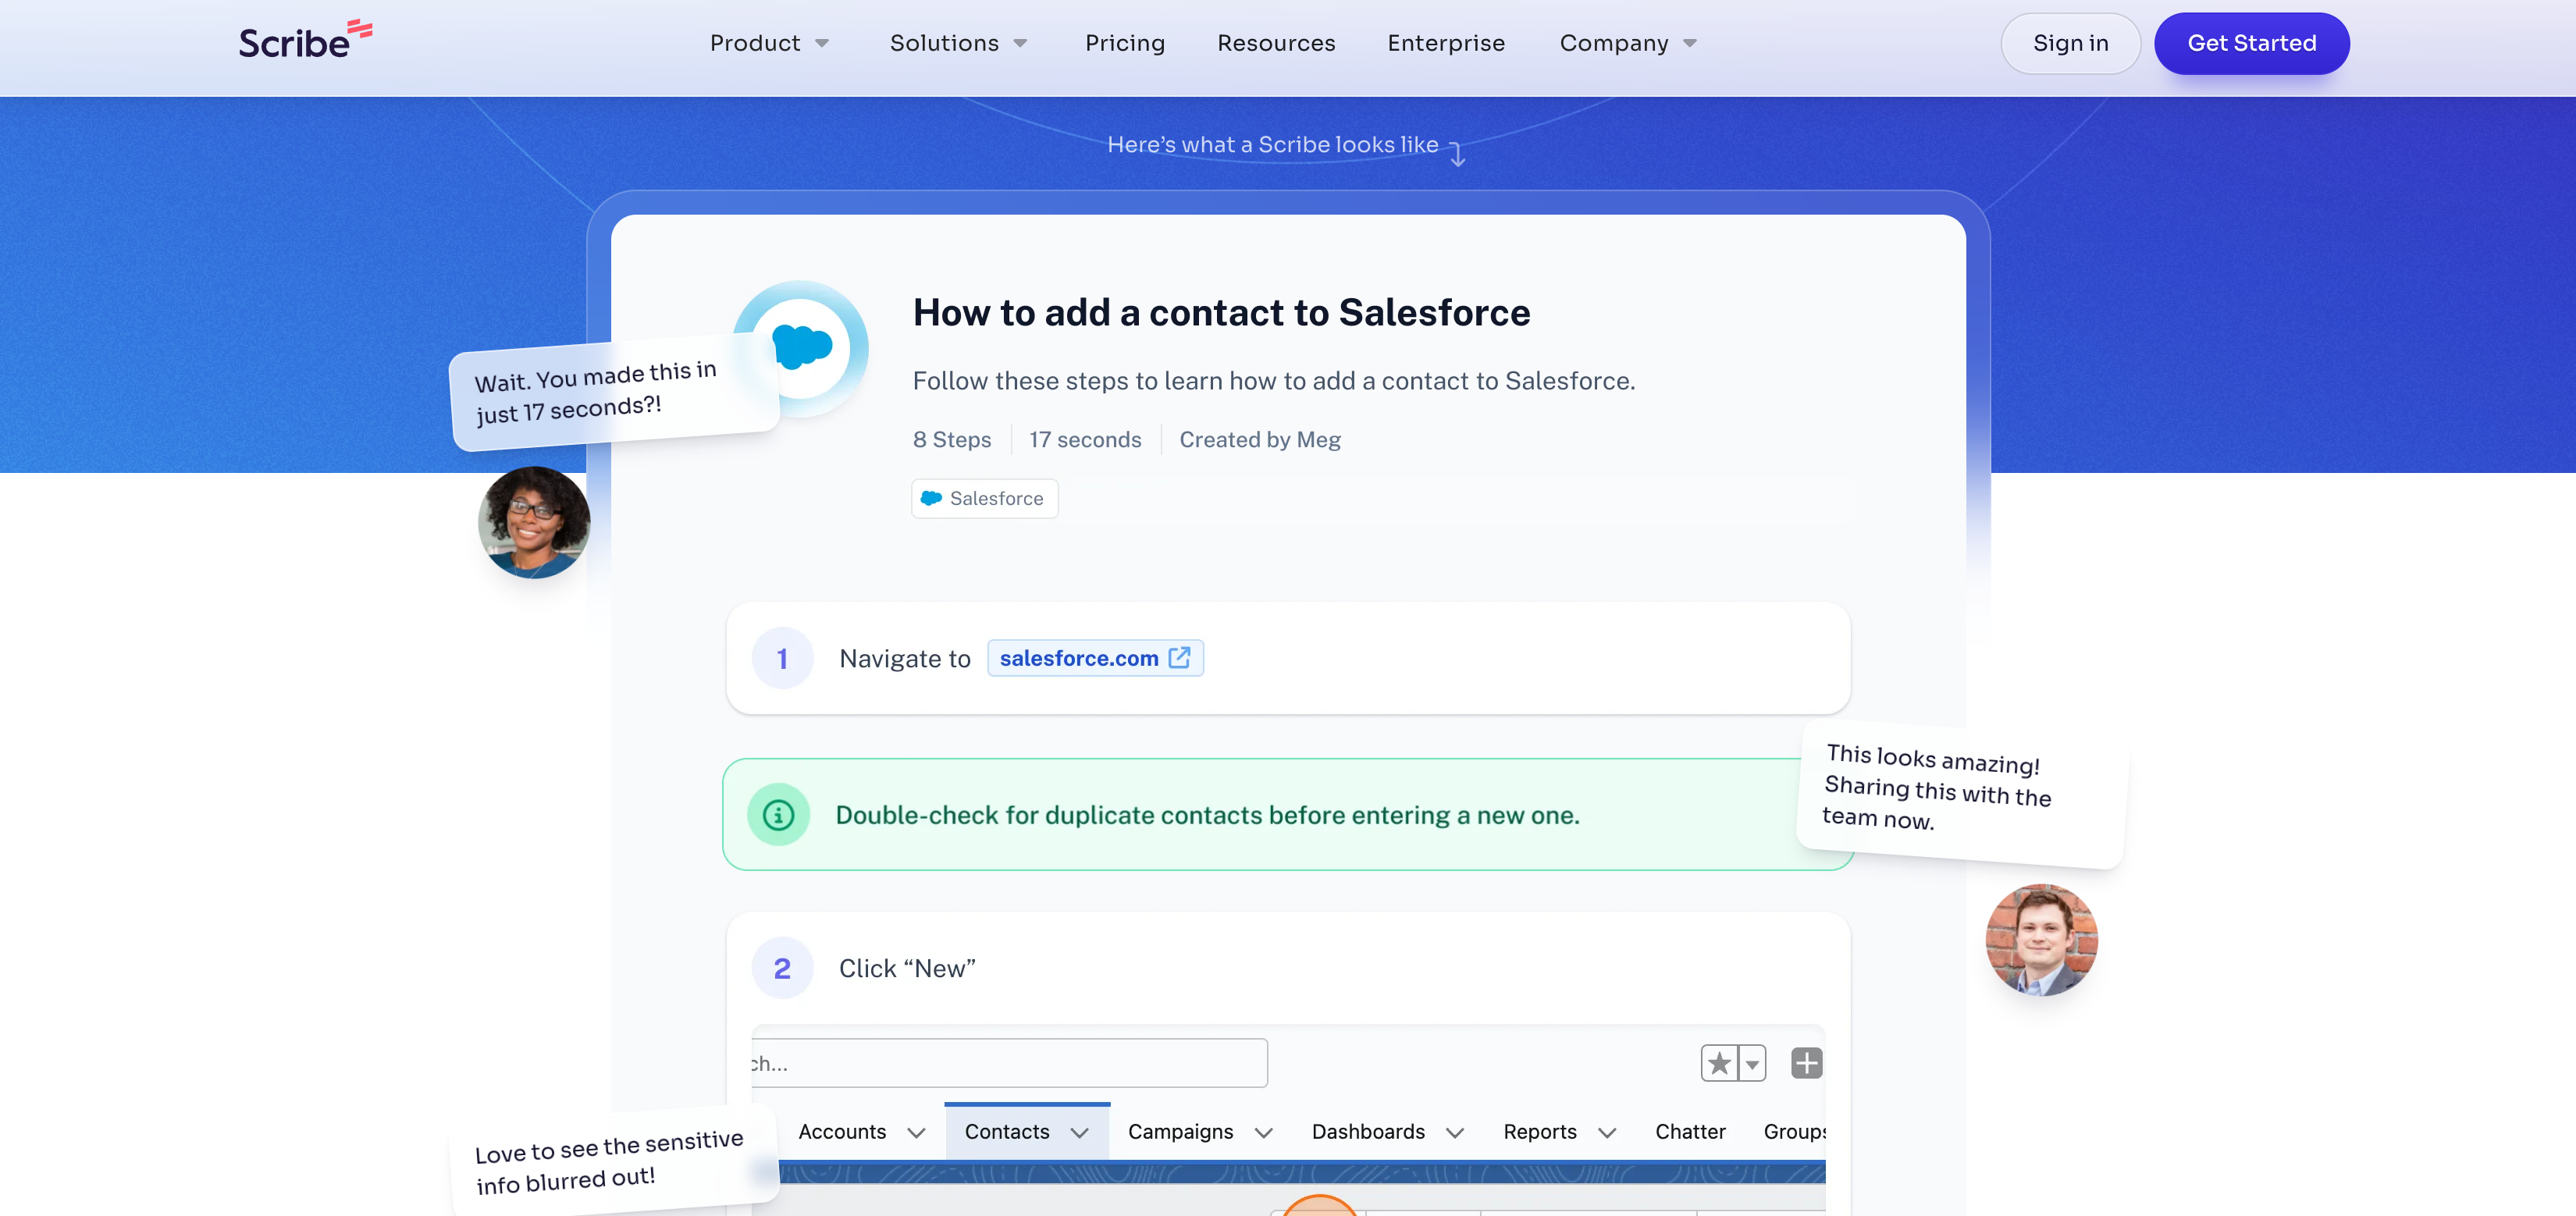Expand the Reports tab chevron
Screen dimensions: 2576x1216
point(1607,1133)
